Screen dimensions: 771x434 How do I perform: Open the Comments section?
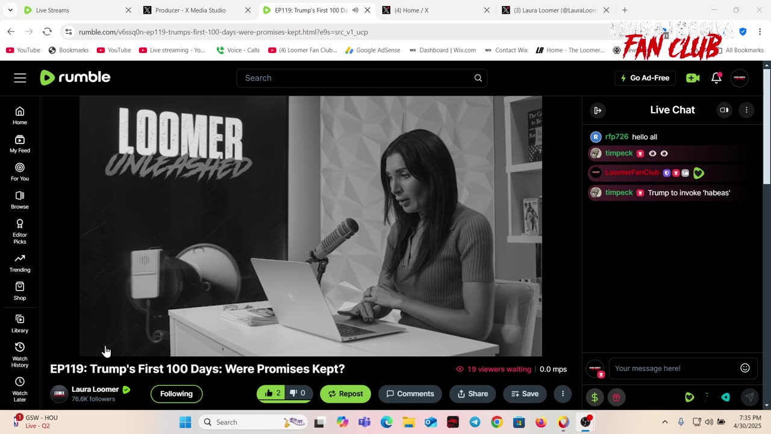point(410,394)
